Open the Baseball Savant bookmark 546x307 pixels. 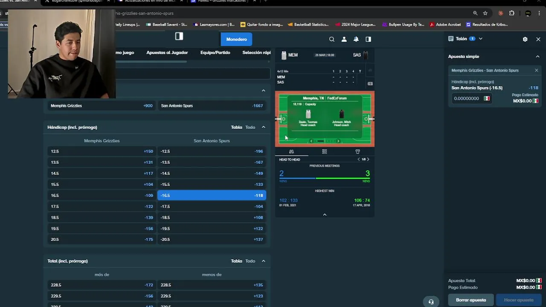[x=166, y=24]
